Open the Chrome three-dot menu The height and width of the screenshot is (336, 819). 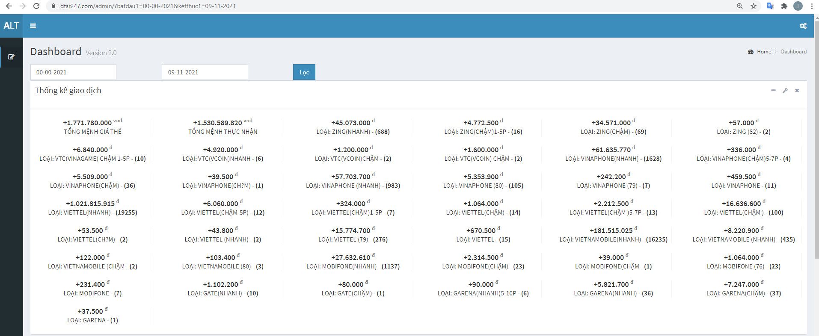[x=812, y=6]
